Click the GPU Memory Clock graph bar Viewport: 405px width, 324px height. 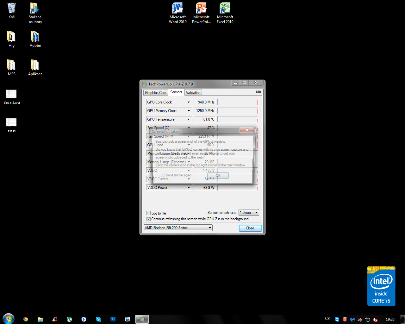click(238, 111)
